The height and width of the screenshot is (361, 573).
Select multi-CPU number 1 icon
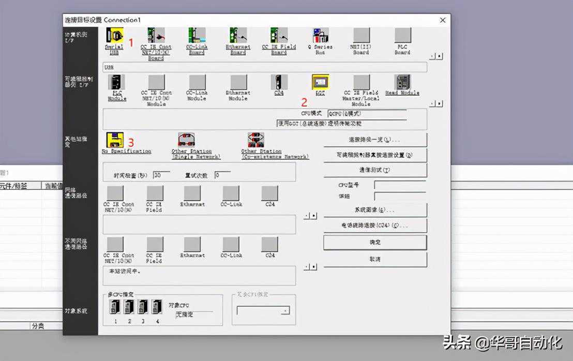115,307
